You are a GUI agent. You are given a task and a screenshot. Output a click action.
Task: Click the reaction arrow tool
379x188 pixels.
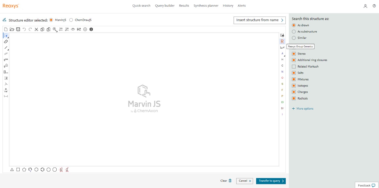tap(6, 90)
